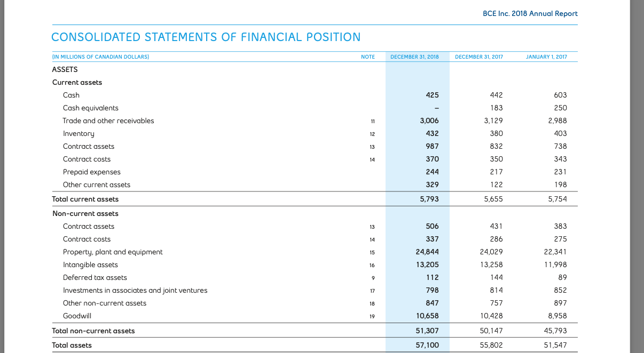
Task: Click Cash equivalents 2017 value 183
Action: click(x=496, y=108)
